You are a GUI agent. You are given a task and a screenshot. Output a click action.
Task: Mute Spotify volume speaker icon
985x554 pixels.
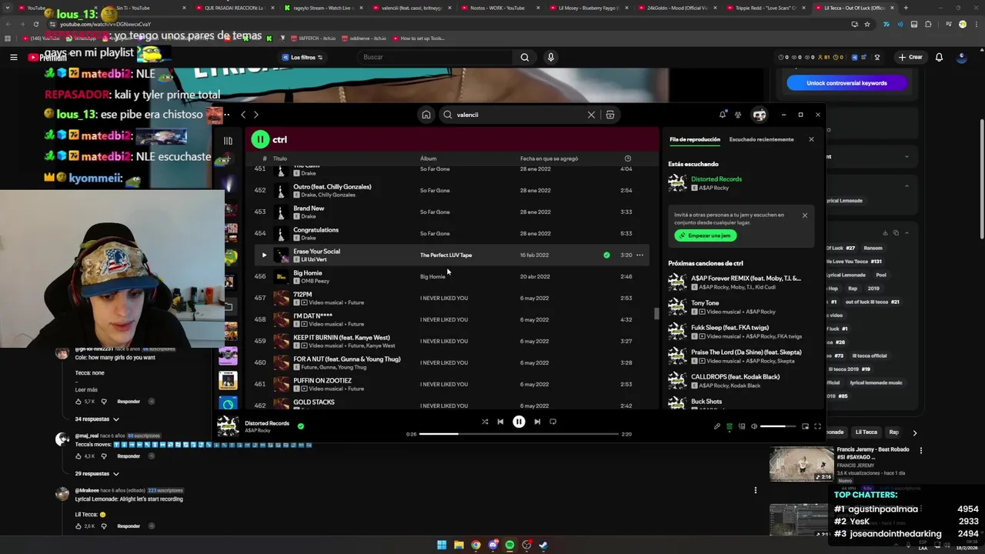(x=754, y=426)
